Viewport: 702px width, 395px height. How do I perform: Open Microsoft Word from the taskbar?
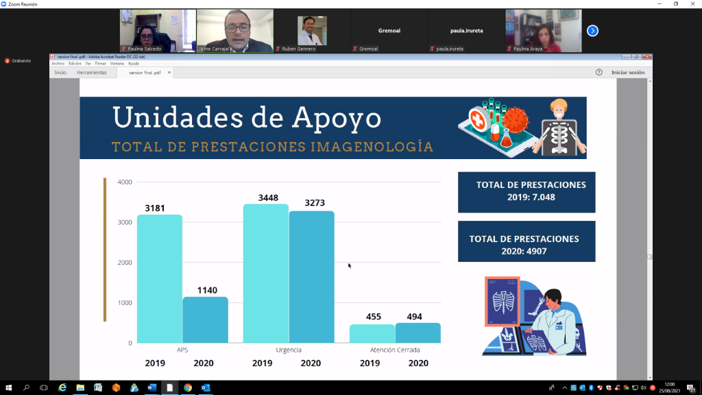point(152,387)
